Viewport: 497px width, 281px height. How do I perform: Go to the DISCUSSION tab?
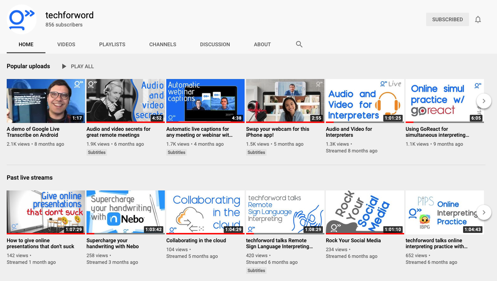click(215, 44)
